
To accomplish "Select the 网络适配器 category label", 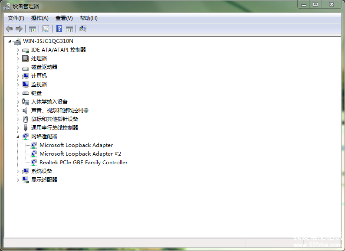I will click(44, 137).
